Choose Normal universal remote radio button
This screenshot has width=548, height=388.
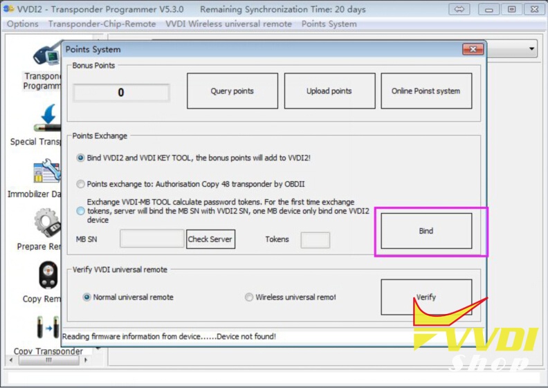point(86,297)
